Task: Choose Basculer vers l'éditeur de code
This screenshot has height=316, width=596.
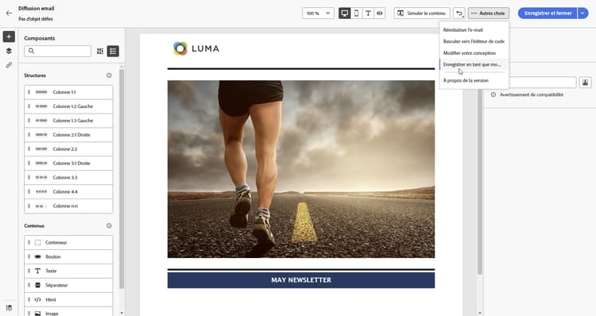Action: coord(474,41)
